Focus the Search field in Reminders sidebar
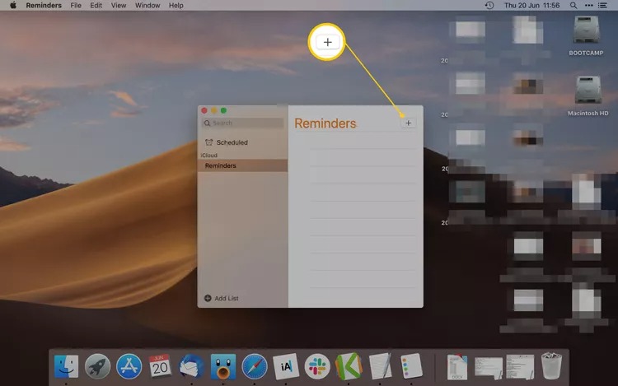 [x=242, y=123]
